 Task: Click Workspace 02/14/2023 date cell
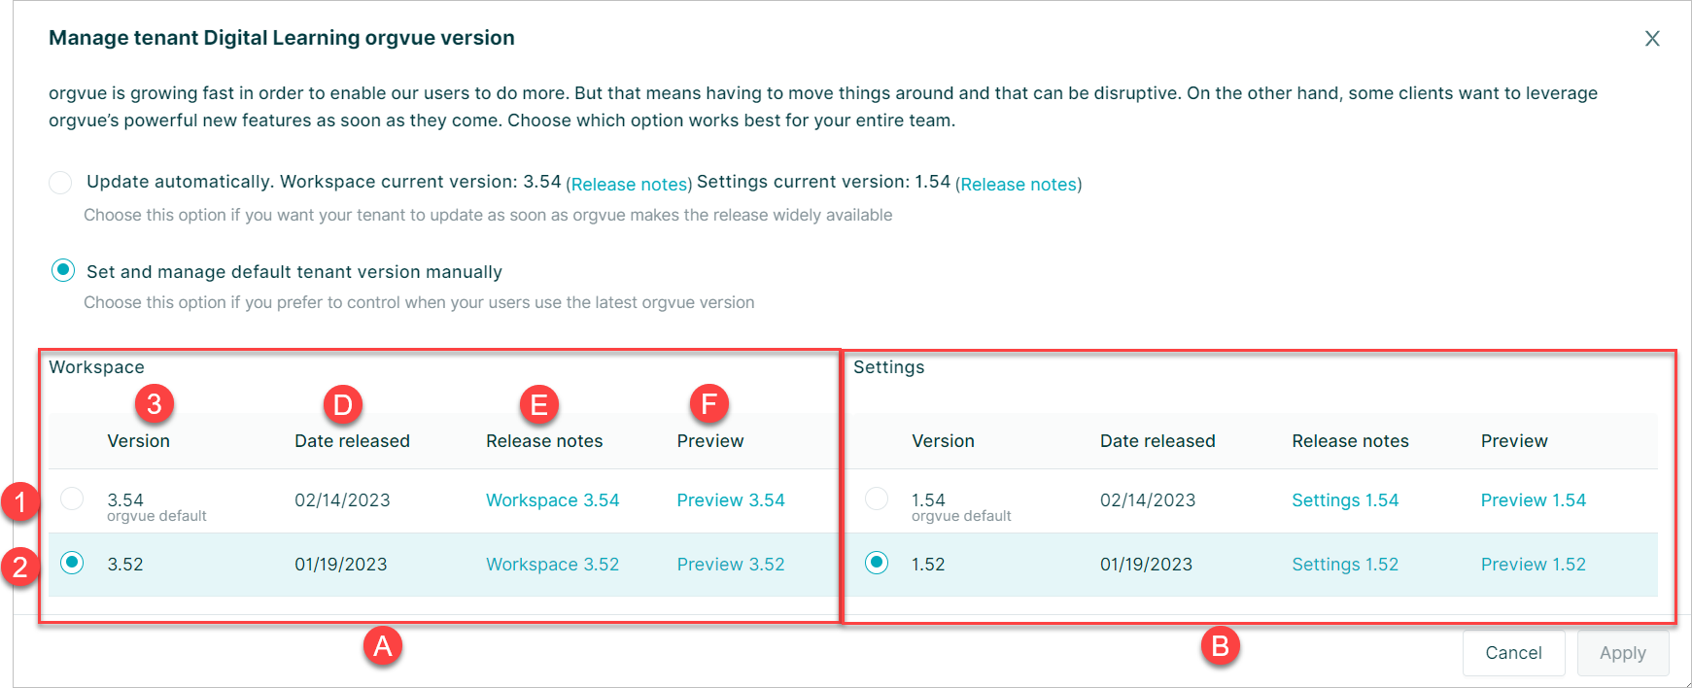pyautogui.click(x=342, y=500)
